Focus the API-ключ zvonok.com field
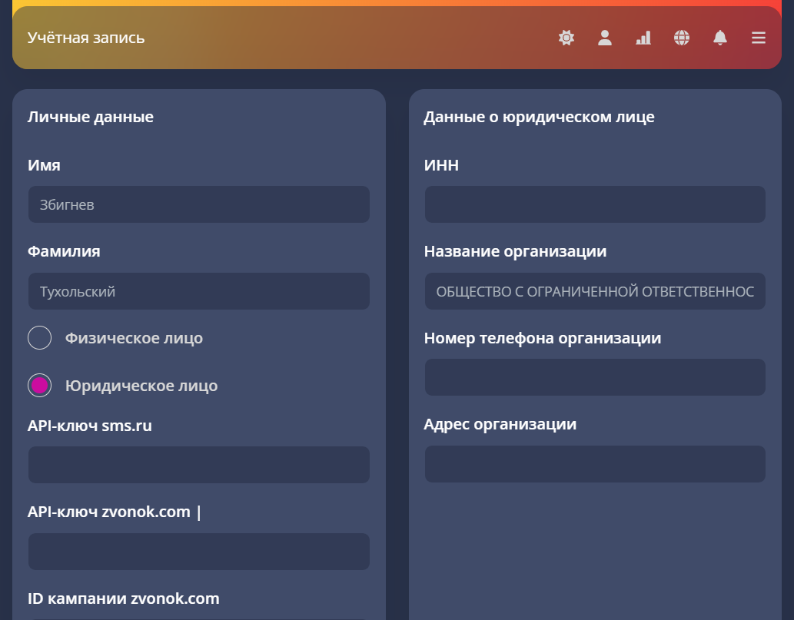 (198, 552)
